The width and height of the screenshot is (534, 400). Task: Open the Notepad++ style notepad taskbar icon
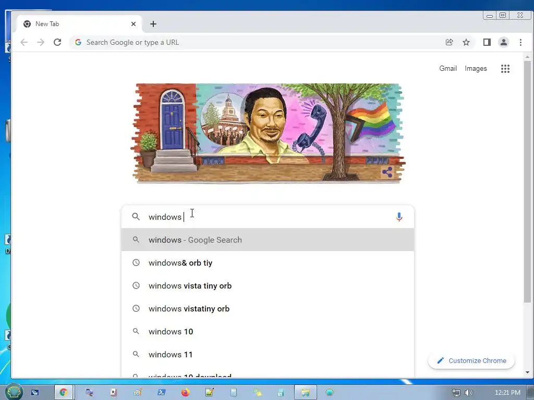pos(210,393)
